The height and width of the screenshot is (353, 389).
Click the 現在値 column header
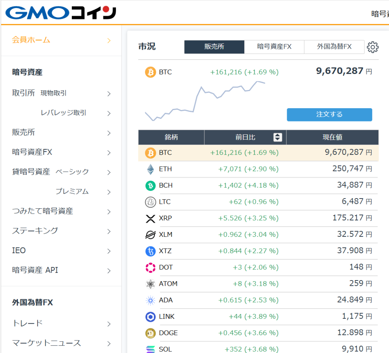pyautogui.click(x=332, y=137)
